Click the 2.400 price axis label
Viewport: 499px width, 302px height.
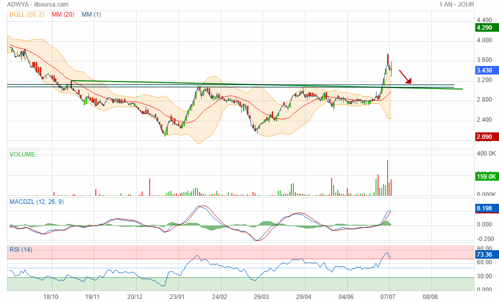(484, 120)
